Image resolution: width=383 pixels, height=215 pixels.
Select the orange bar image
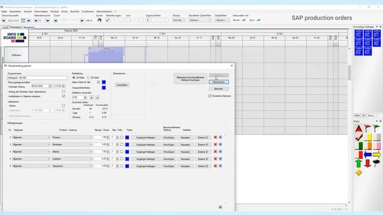pyautogui.click(x=367, y=146)
